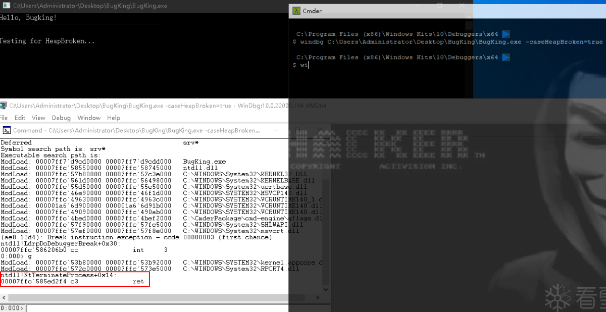Select the ModLoad row for kernel.appcore
Screen dimensions: 606x312
161,263
